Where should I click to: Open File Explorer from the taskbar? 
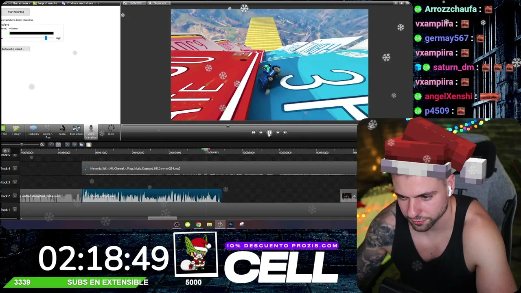click(209, 225)
